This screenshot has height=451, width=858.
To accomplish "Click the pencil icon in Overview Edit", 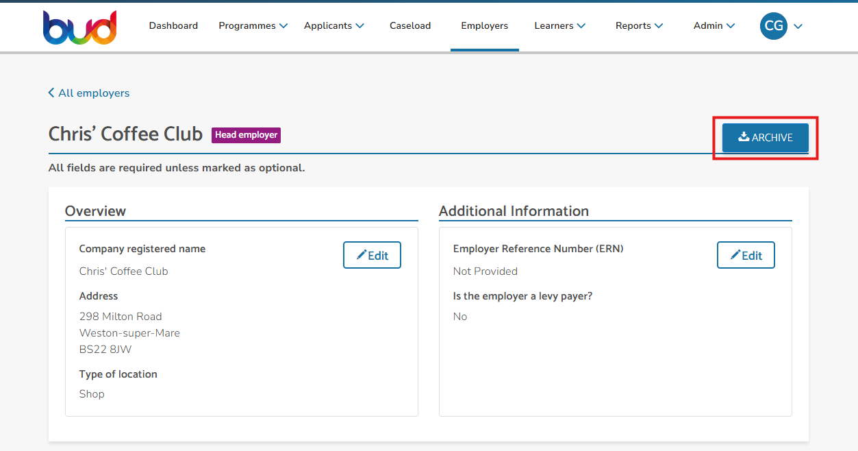I will (362, 255).
